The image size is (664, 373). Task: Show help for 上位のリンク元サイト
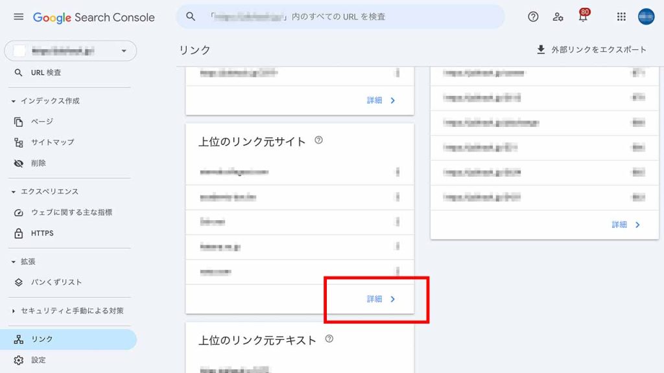tap(318, 141)
